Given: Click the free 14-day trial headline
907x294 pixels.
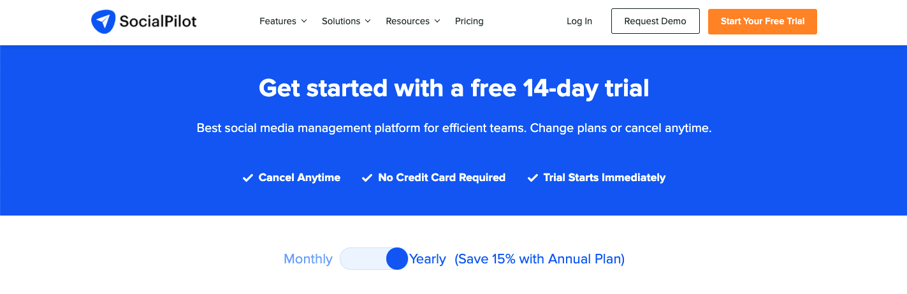Looking at the screenshot, I should point(454,88).
